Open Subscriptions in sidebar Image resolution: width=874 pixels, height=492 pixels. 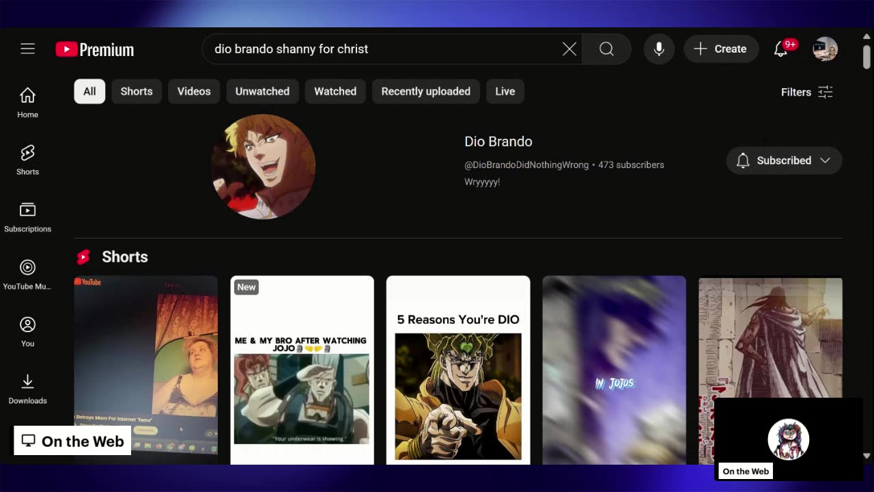point(27,218)
